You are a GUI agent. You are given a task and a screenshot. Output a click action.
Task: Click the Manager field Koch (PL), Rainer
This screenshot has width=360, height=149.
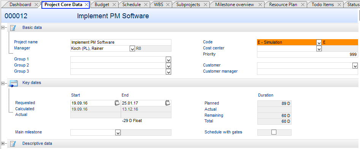click(100, 49)
